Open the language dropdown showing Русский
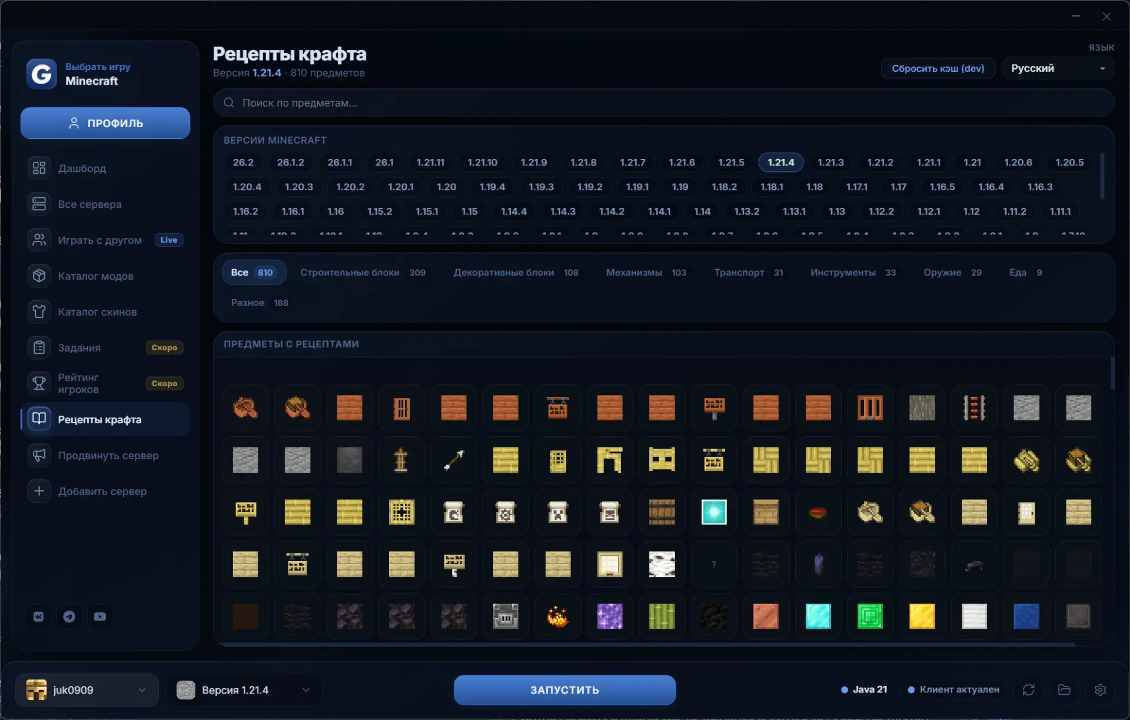 coord(1058,68)
